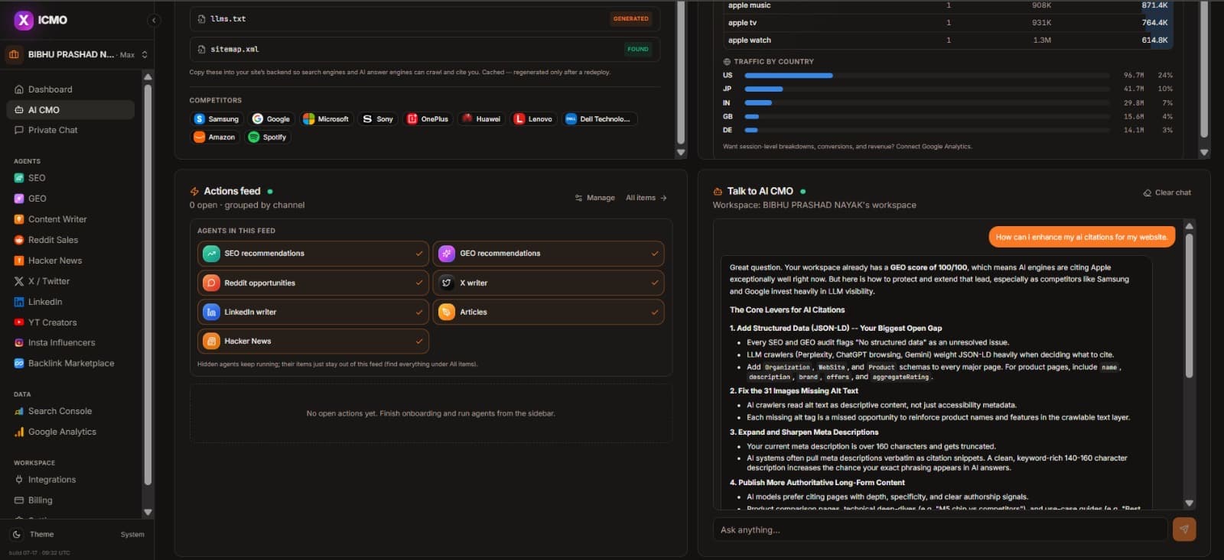This screenshot has width=1224, height=560.
Task: Toggle X writer checkmark
Action: 655,283
